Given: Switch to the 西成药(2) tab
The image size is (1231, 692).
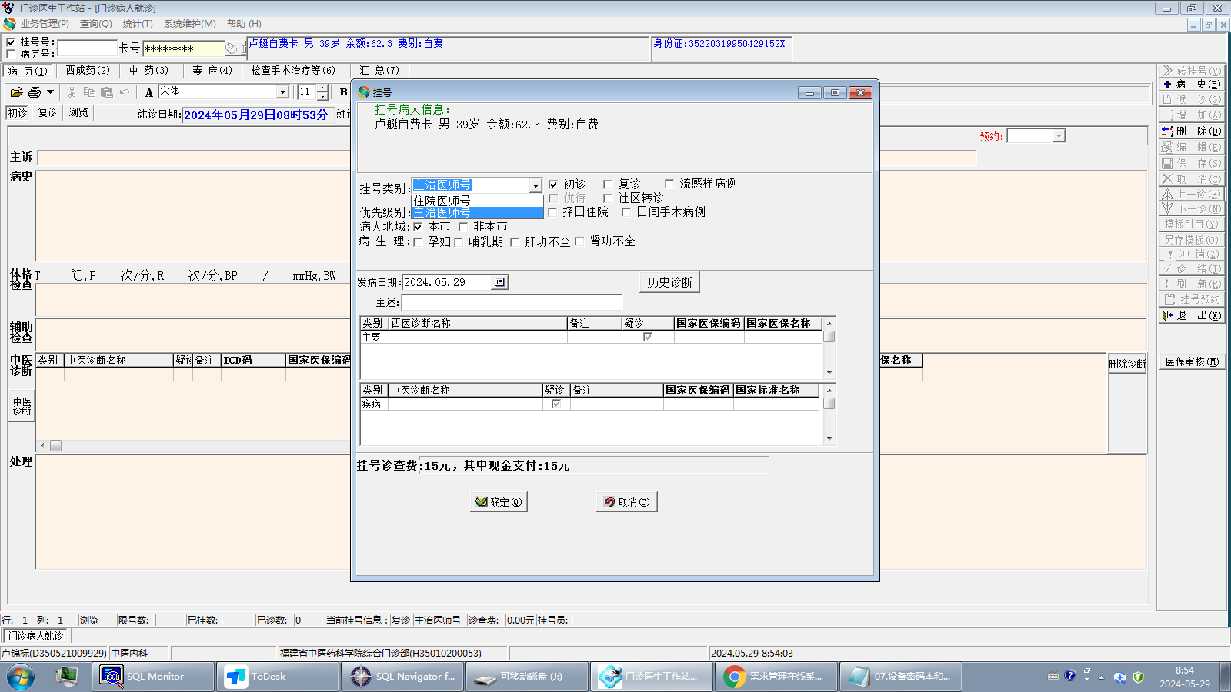Looking at the screenshot, I should pos(88,71).
